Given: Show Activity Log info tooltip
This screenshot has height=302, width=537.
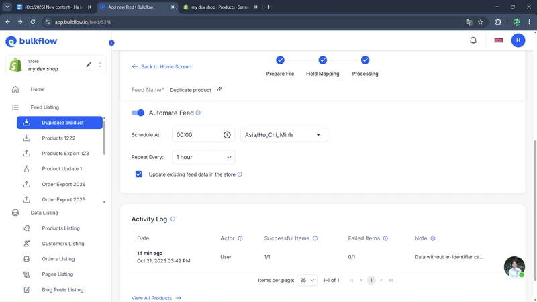Looking at the screenshot, I should click(x=173, y=219).
